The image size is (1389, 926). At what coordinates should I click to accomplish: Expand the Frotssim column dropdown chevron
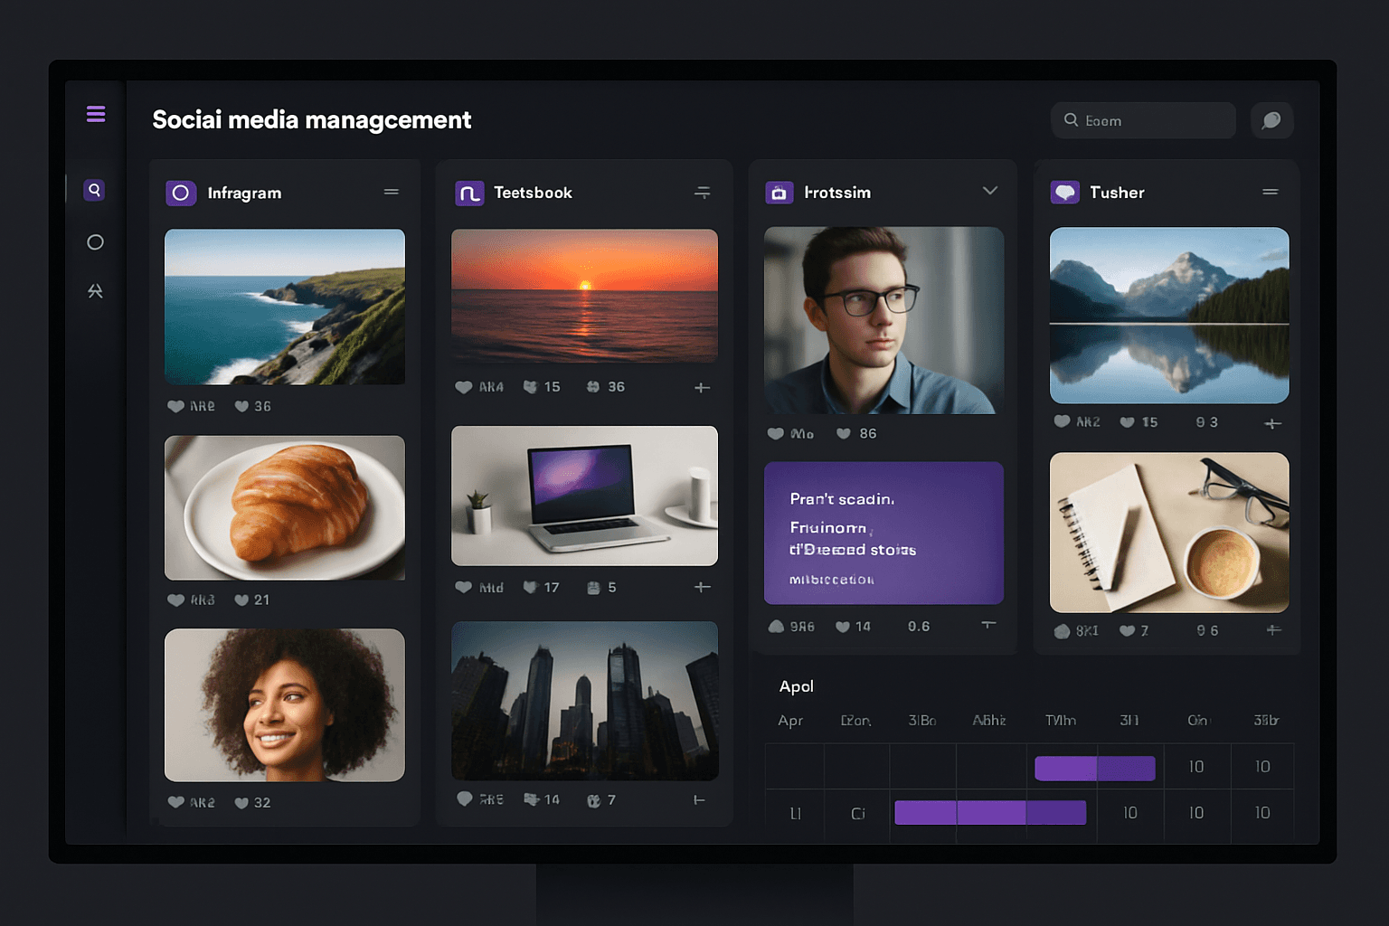click(x=990, y=191)
